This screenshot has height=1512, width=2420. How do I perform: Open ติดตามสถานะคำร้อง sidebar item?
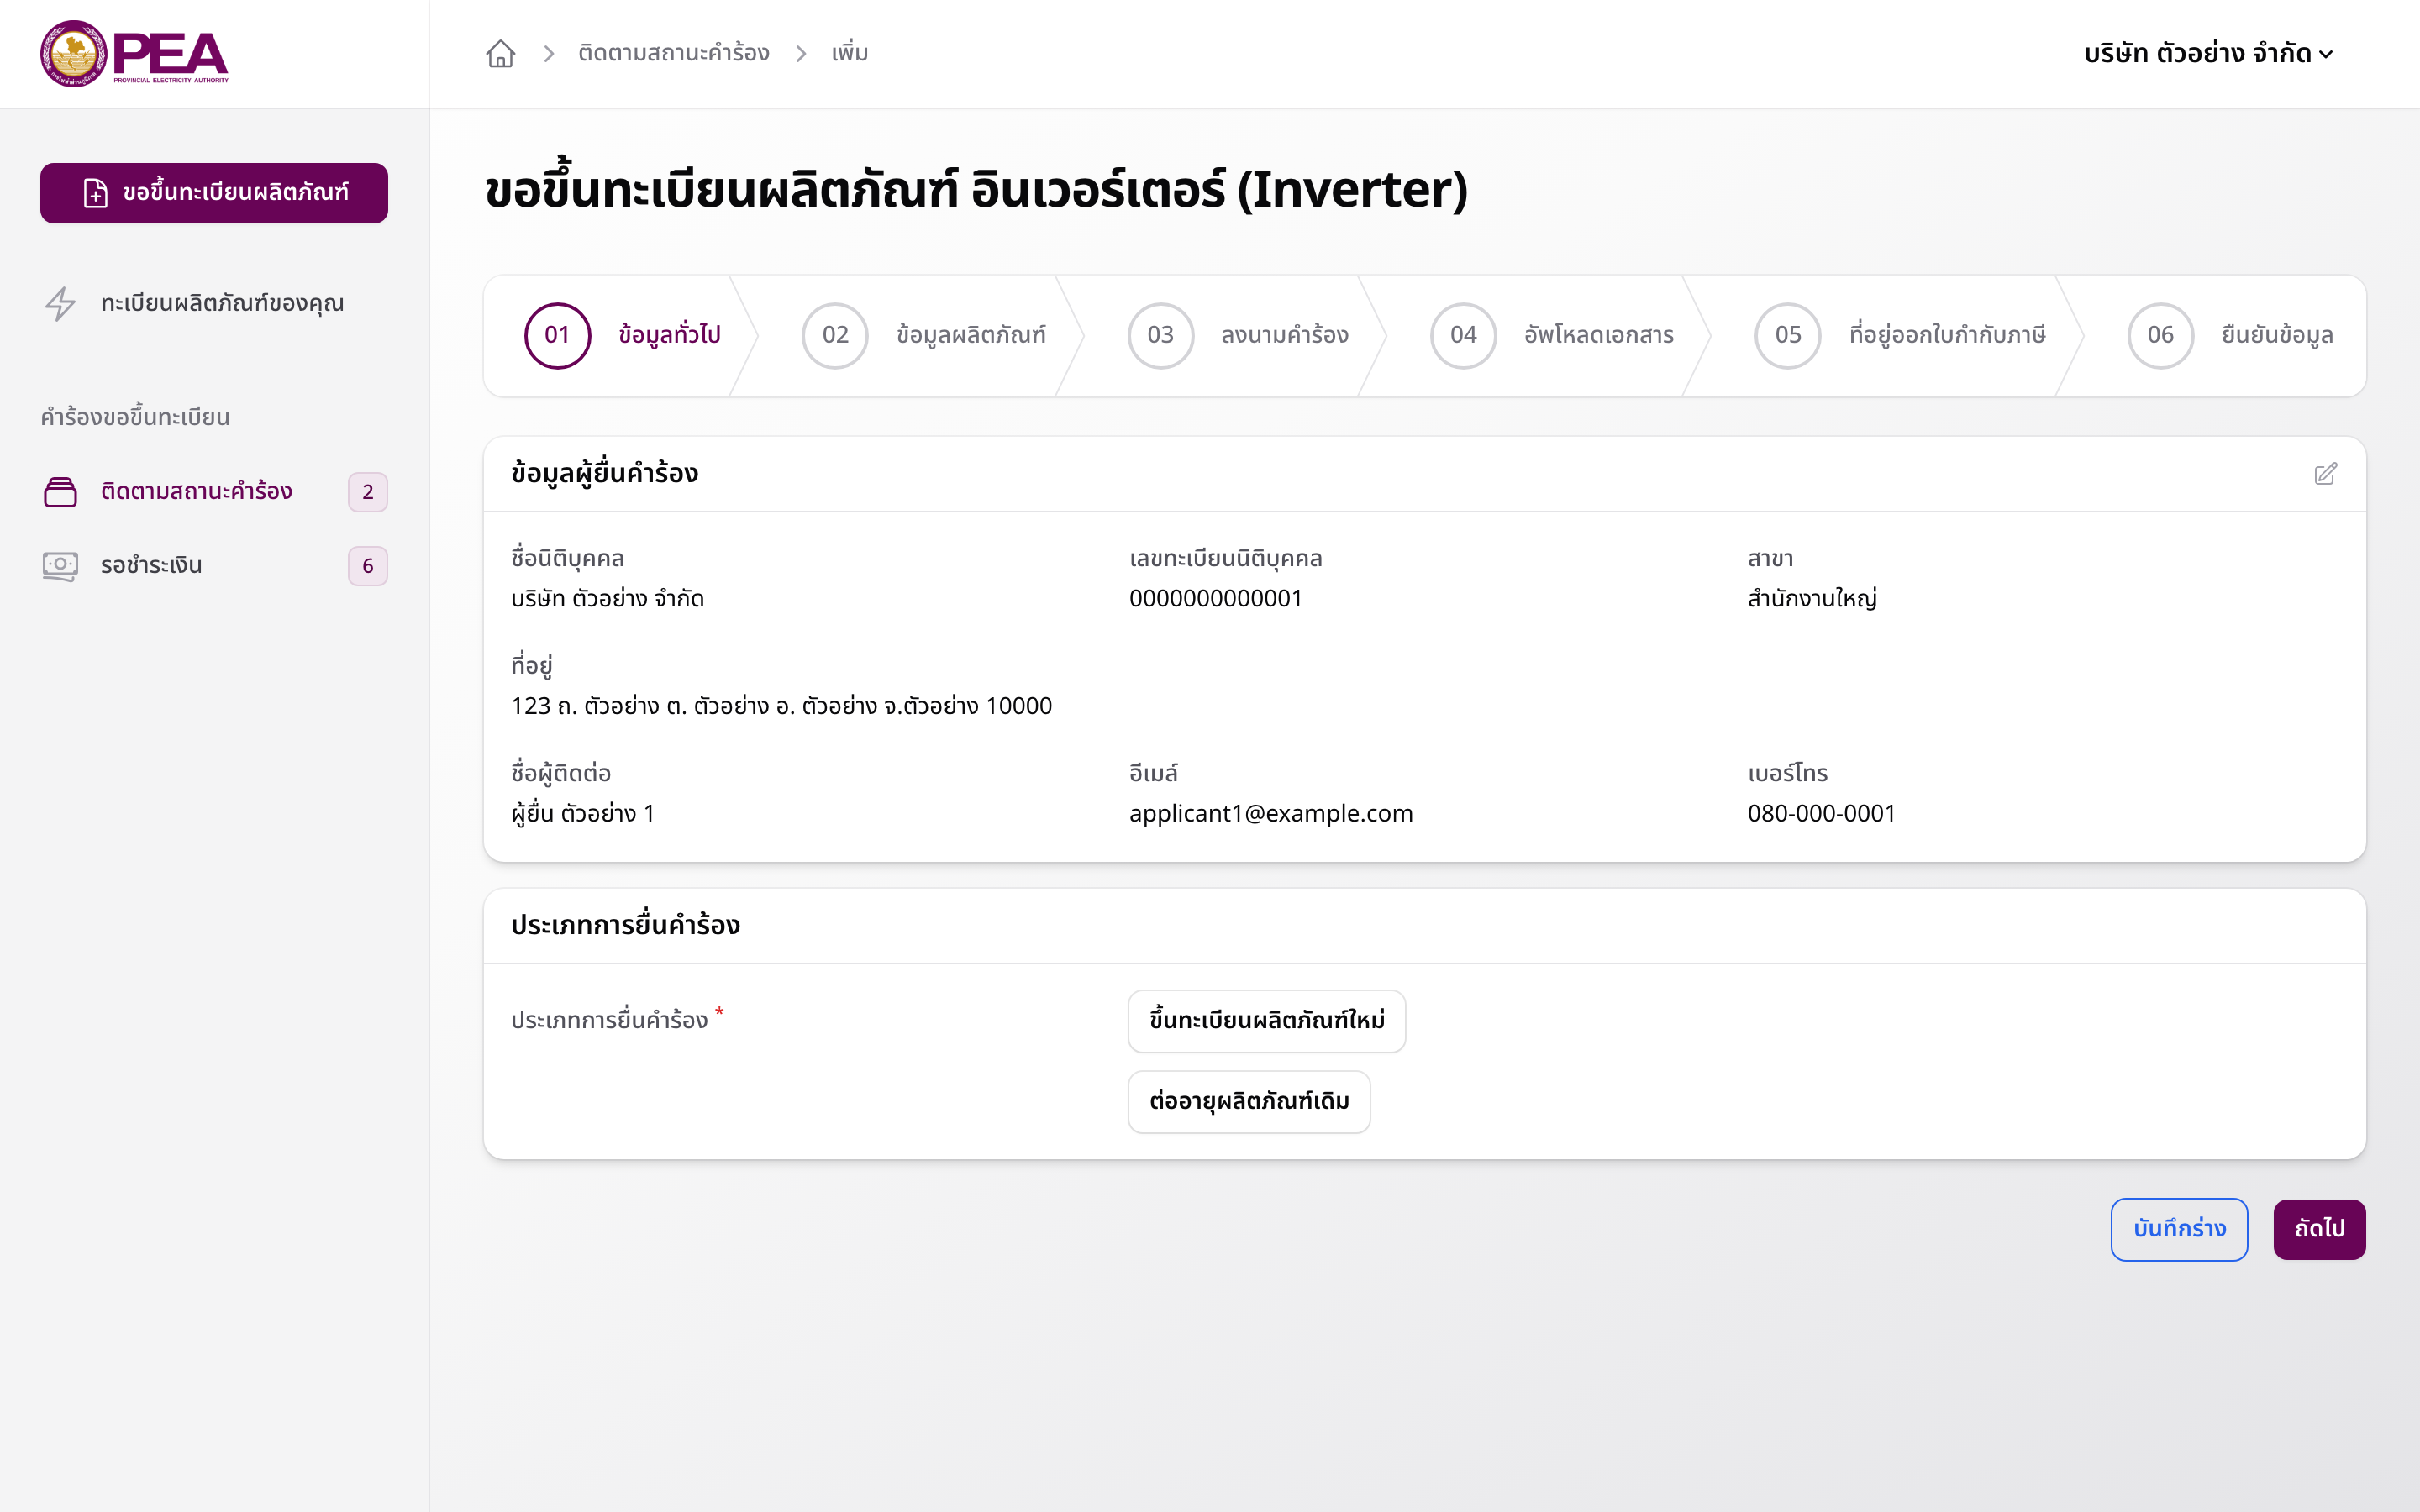[214, 492]
